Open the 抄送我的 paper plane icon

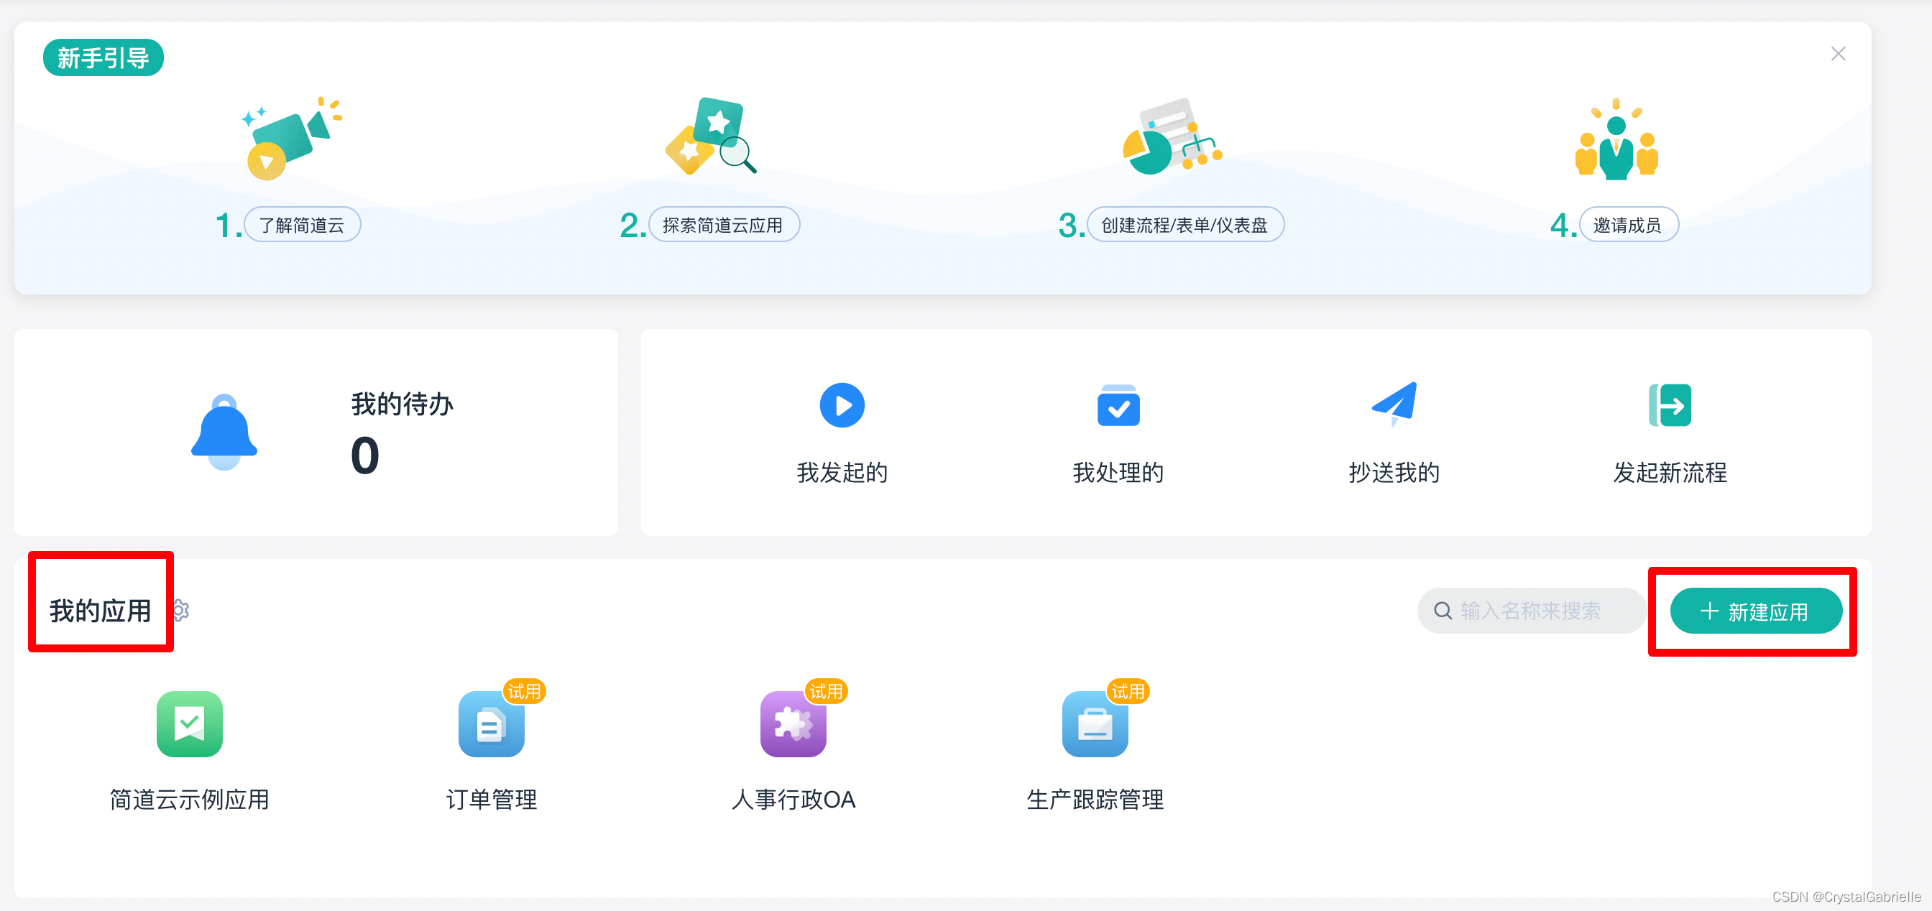(1394, 405)
